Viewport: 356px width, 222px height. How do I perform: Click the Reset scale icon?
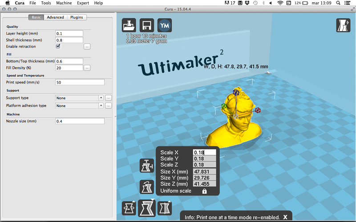(x=147, y=187)
